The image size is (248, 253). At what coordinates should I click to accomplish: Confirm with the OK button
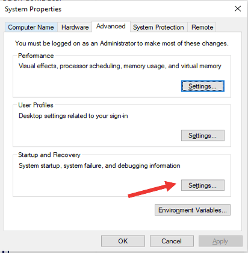123,241
